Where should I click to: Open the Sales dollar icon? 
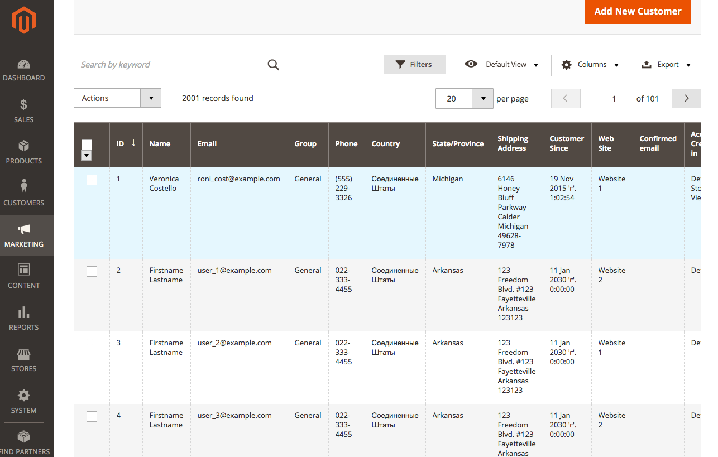coord(23,105)
